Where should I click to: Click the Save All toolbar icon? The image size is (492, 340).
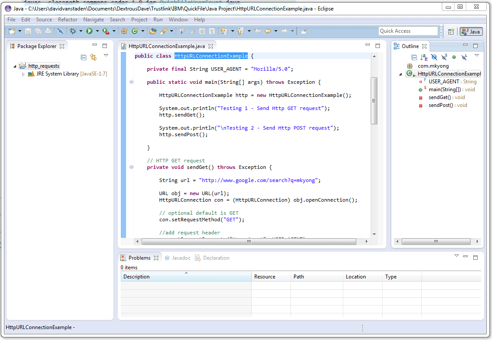tap(38, 31)
